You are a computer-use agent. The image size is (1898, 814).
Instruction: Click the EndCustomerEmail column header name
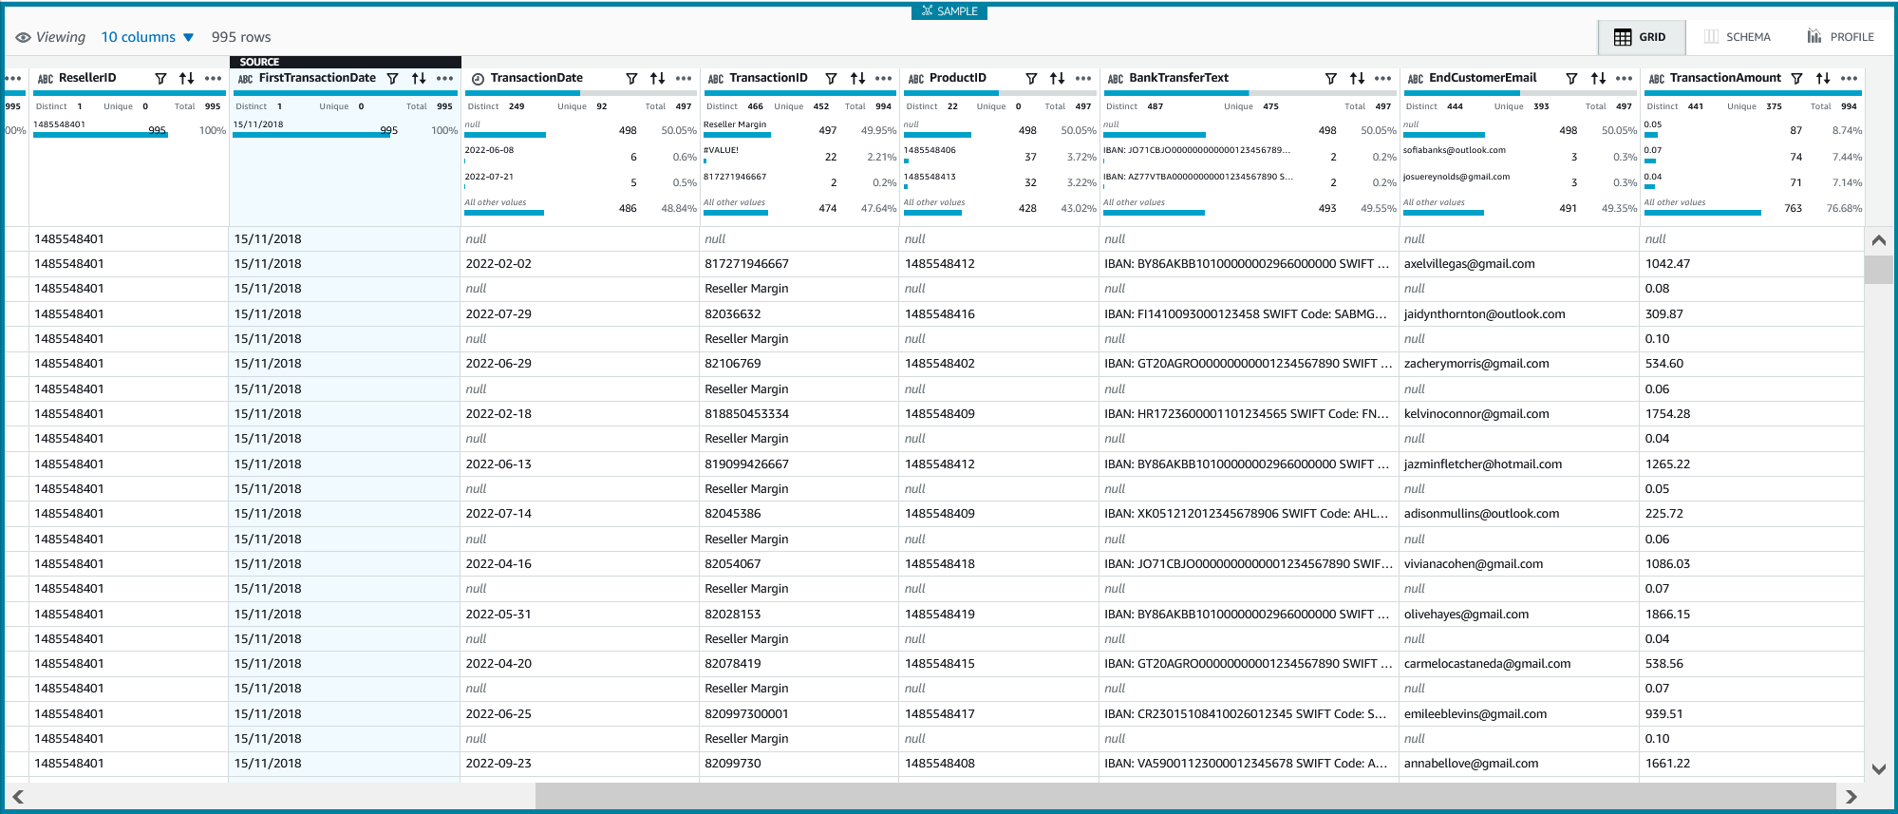[1482, 78]
